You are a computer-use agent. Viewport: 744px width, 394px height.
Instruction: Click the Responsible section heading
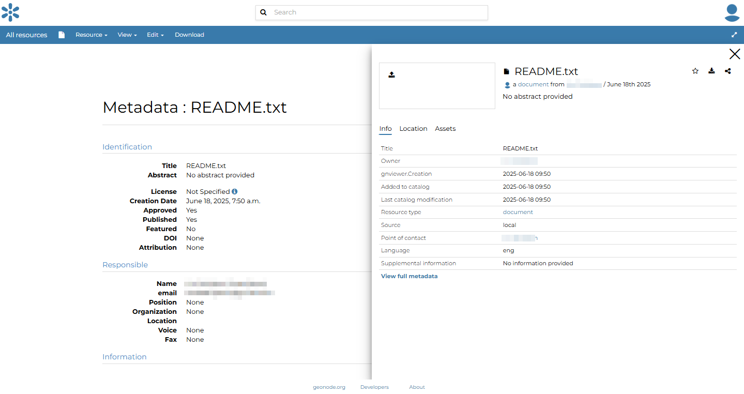point(125,265)
